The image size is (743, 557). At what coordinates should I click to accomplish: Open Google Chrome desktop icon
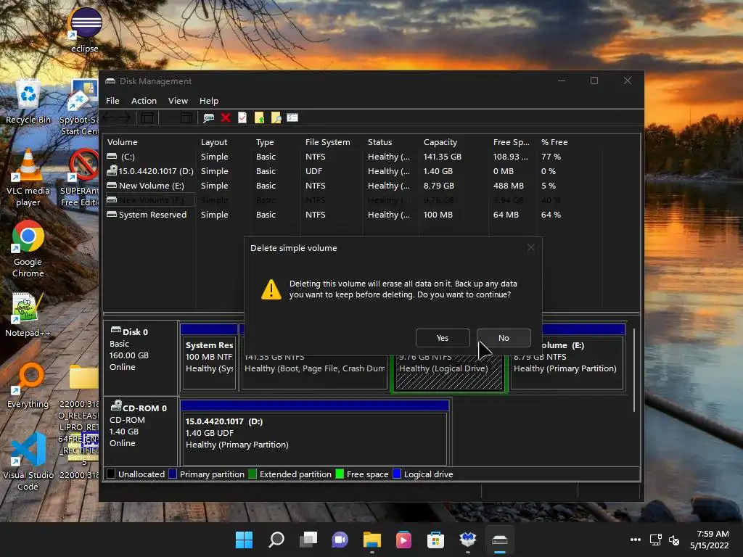tap(28, 249)
